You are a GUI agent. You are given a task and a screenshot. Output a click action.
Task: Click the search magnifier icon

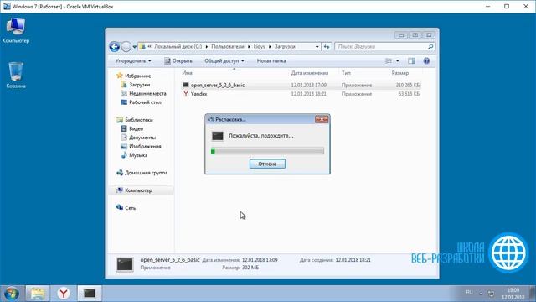pos(430,47)
